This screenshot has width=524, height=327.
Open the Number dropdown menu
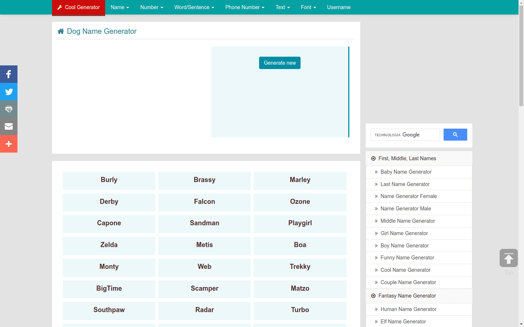(151, 7)
